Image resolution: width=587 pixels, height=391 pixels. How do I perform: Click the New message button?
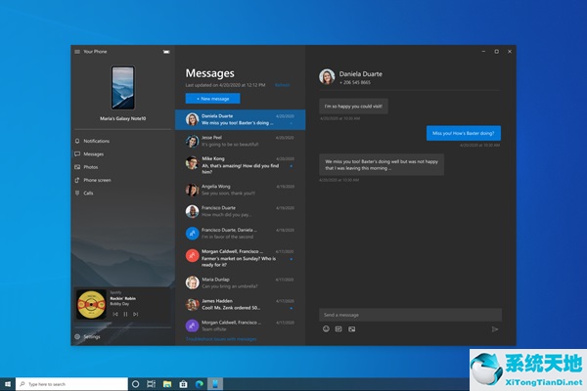[x=212, y=99]
